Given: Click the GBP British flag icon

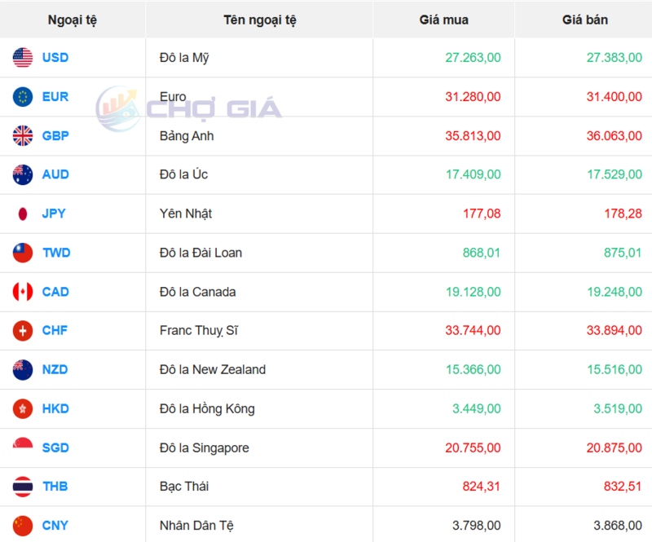Looking at the screenshot, I should coord(22,135).
